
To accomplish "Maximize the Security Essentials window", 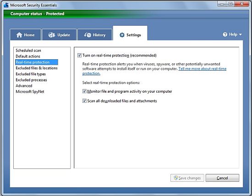I will point(230,4).
